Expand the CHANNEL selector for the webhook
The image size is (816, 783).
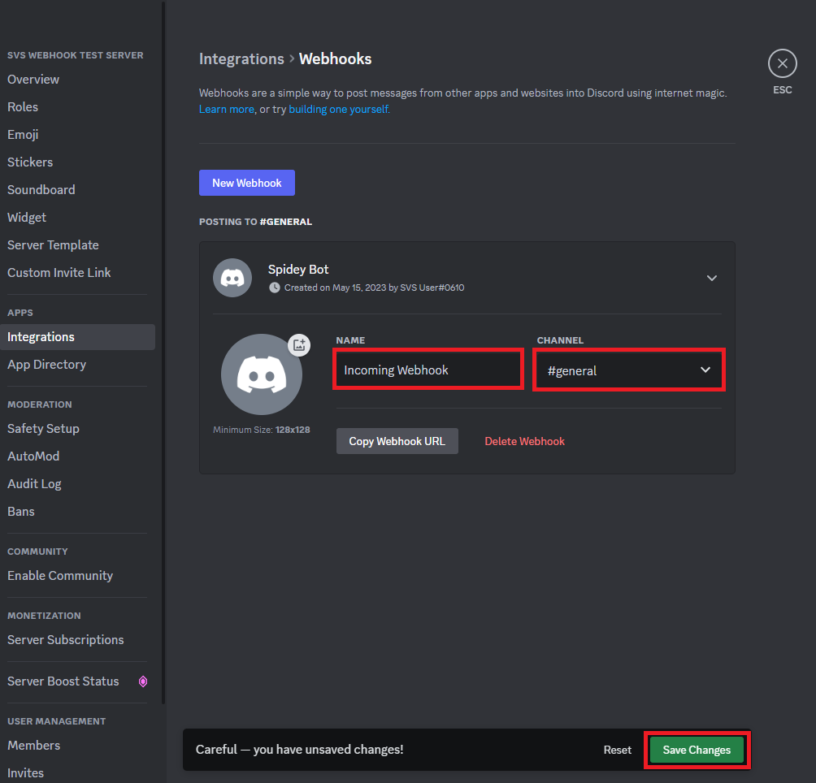click(704, 370)
